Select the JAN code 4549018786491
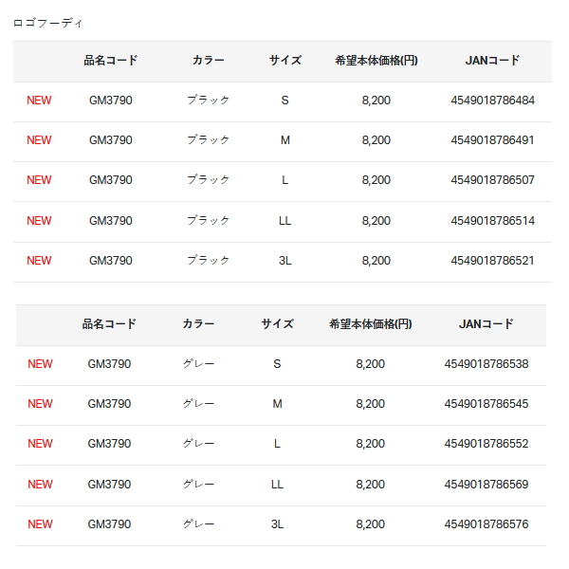Image resolution: width=569 pixels, height=569 pixels. [x=492, y=140]
